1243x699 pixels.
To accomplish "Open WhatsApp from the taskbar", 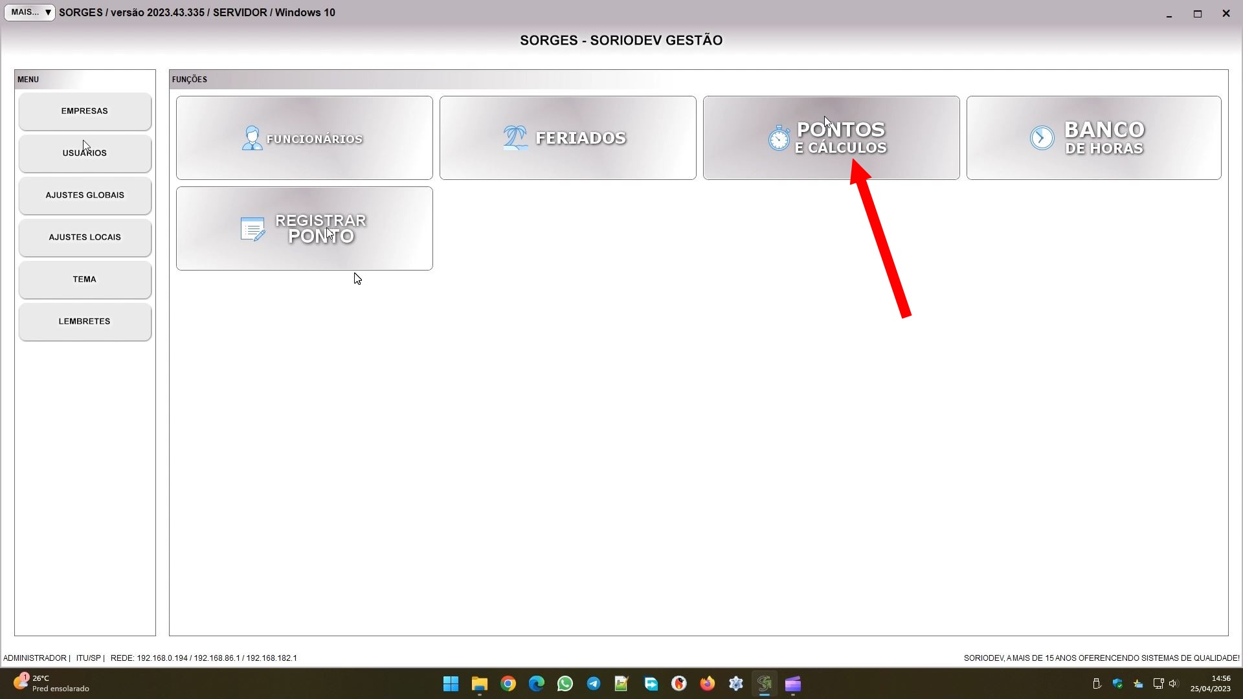I will point(565,683).
